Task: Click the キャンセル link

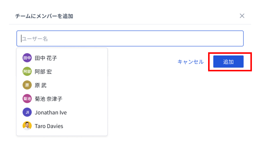Action: click(x=191, y=62)
